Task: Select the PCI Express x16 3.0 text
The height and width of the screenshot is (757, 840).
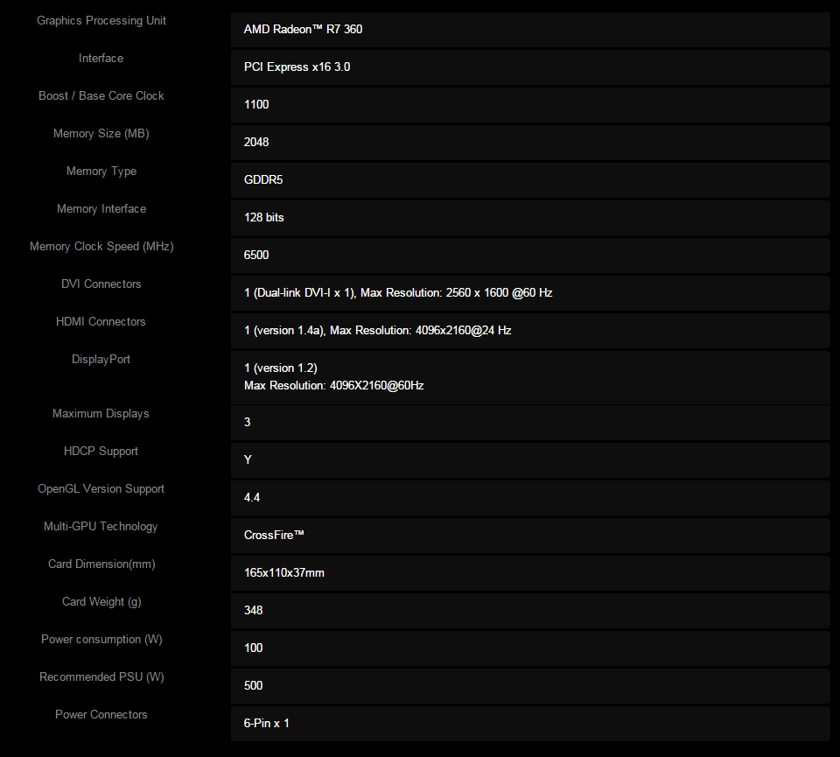Action: pyautogui.click(x=297, y=67)
